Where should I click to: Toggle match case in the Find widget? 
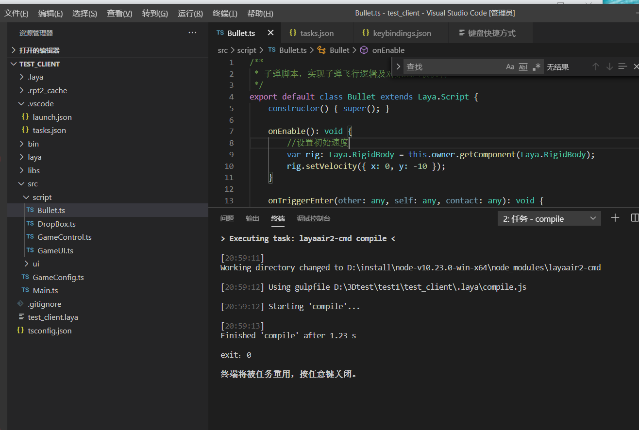[509, 66]
